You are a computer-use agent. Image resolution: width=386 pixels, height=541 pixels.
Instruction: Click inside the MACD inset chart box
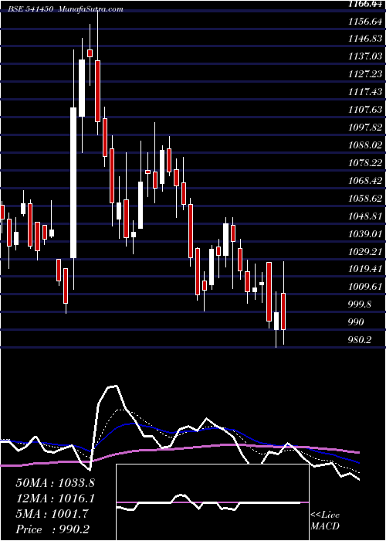point(212,502)
